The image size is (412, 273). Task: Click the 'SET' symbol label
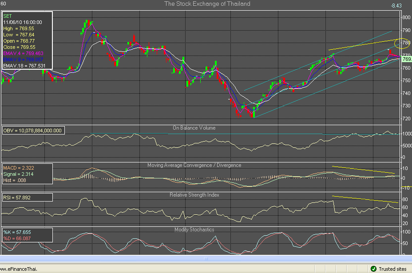8,16
